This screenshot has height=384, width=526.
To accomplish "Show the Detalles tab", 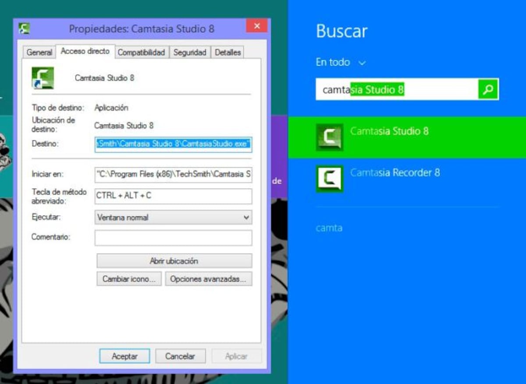I will (227, 53).
